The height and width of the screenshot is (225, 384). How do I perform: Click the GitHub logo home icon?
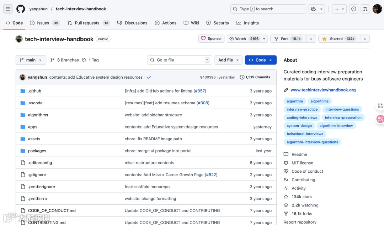[x=21, y=9]
